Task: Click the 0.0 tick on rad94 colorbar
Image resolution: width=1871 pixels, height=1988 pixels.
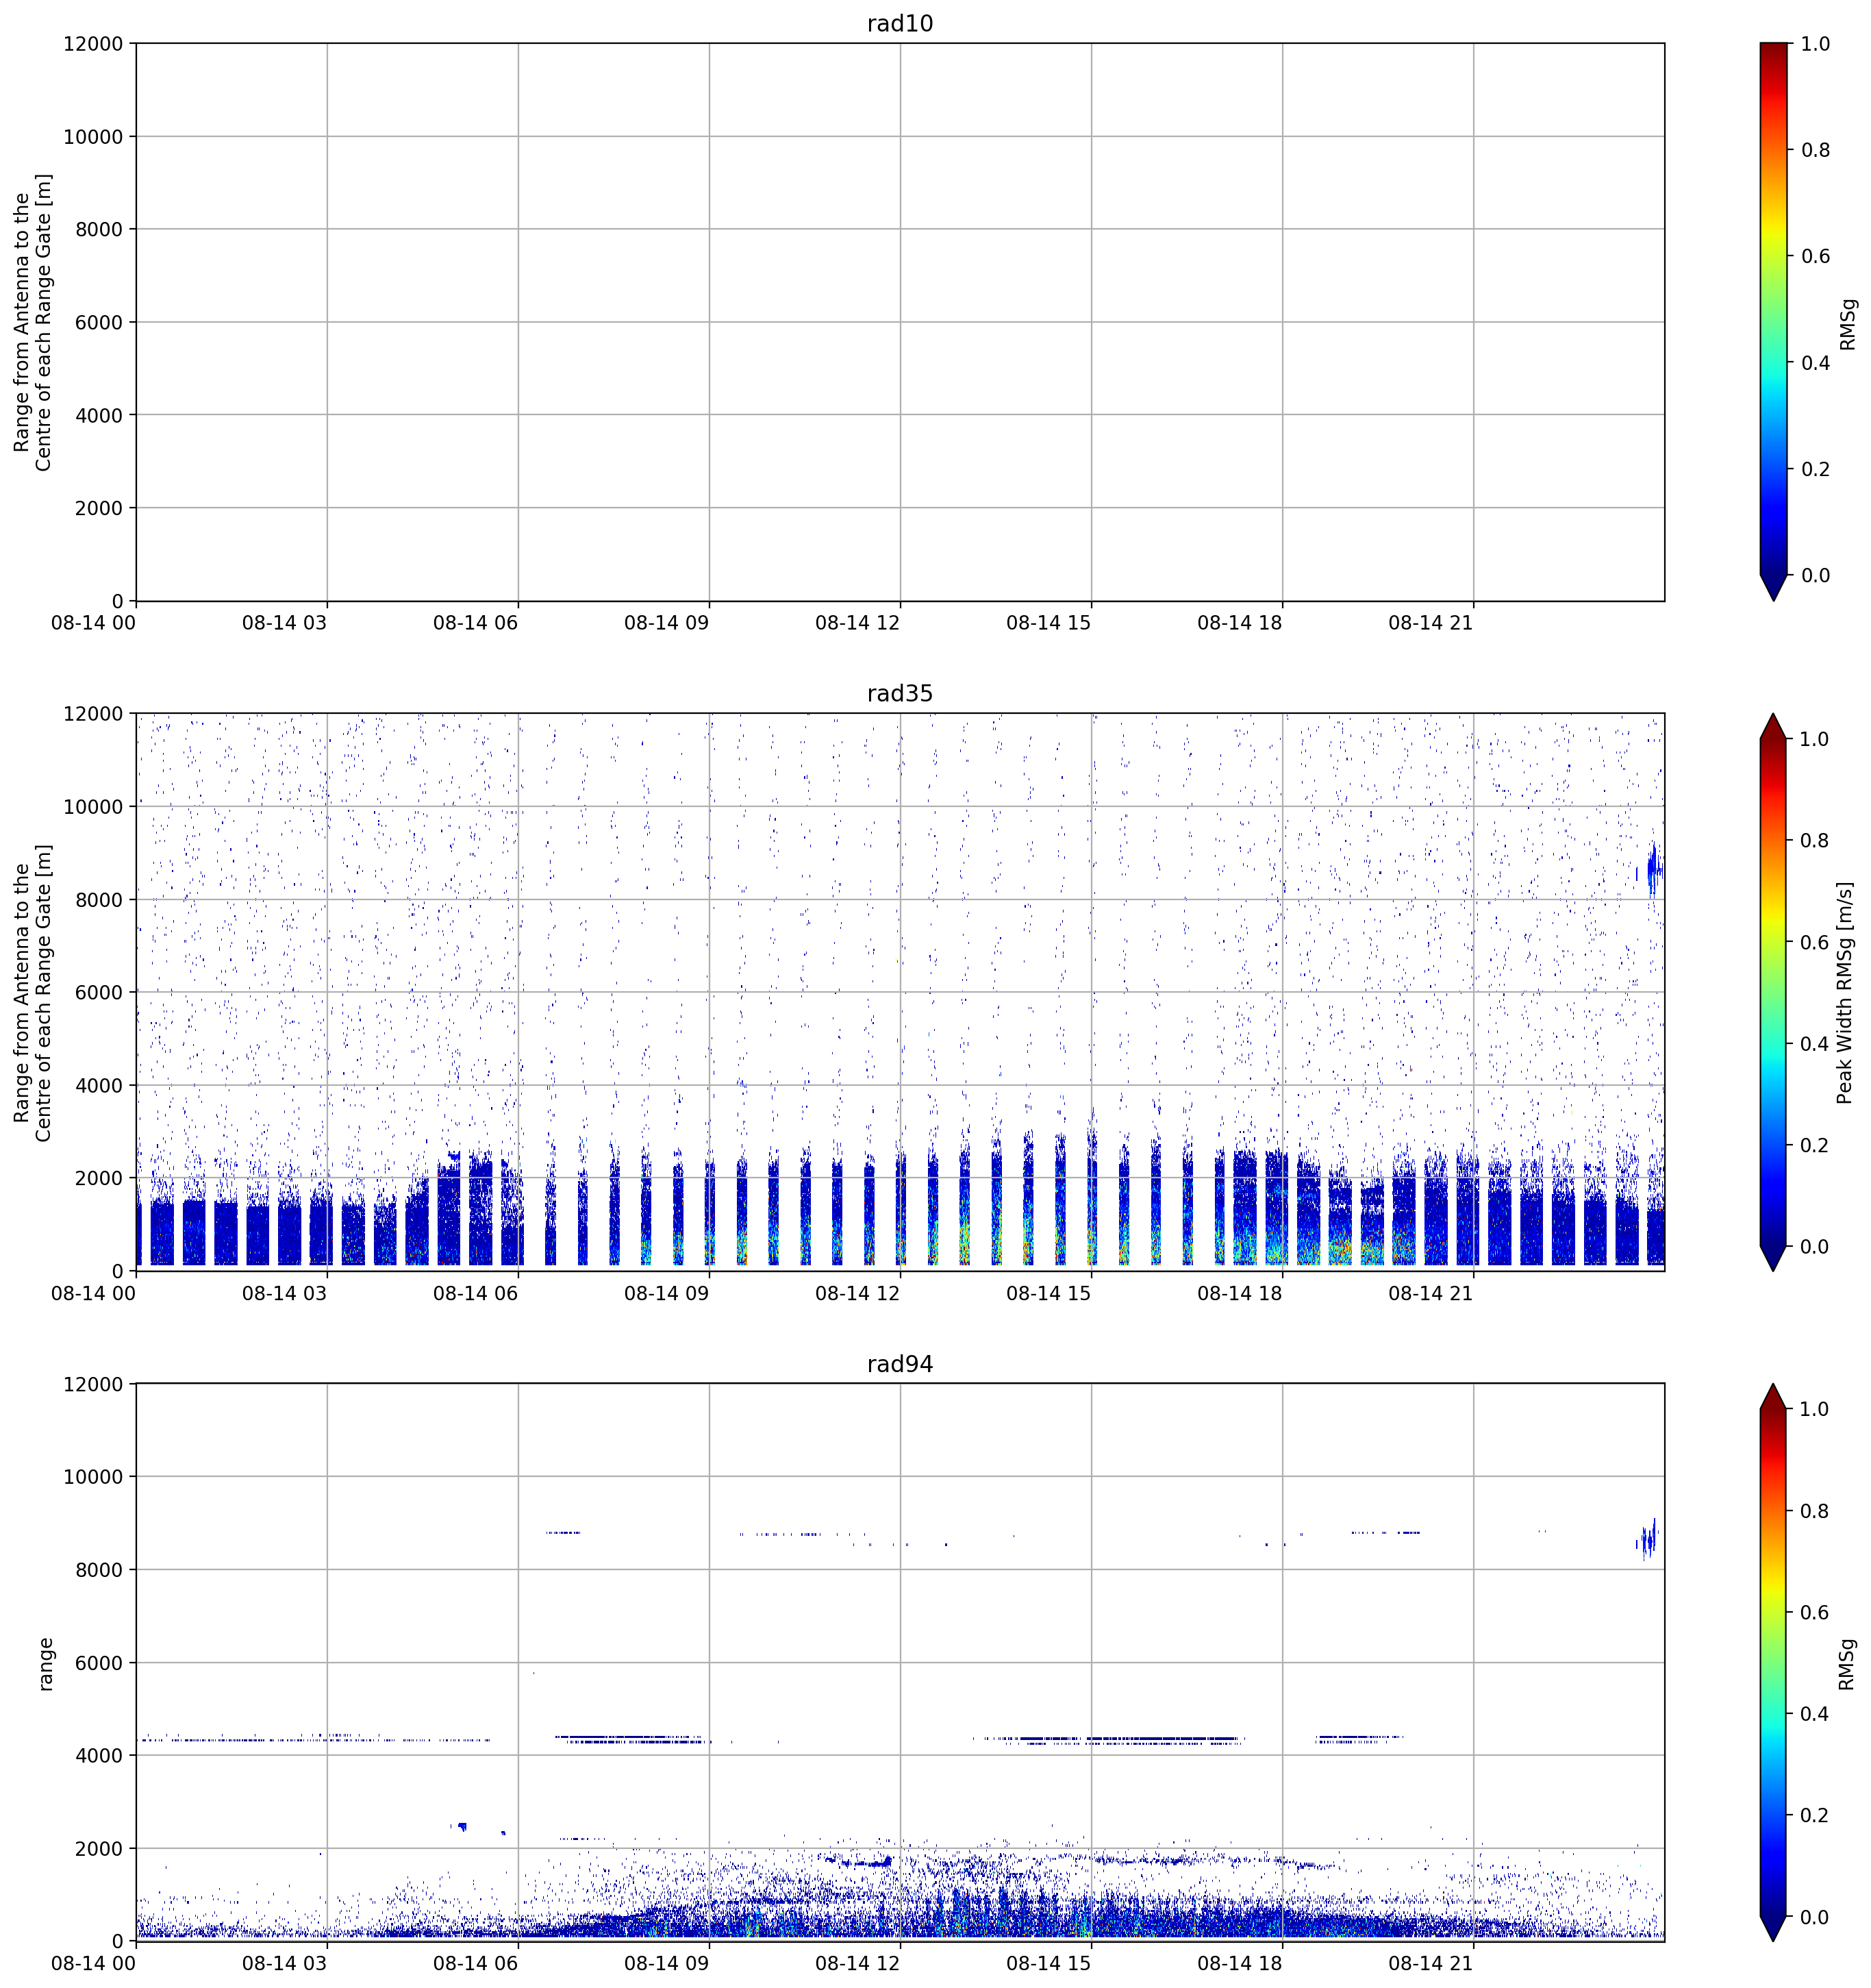Action: 1815,1917
